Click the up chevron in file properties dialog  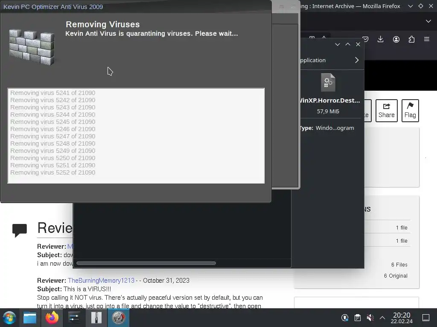(348, 44)
